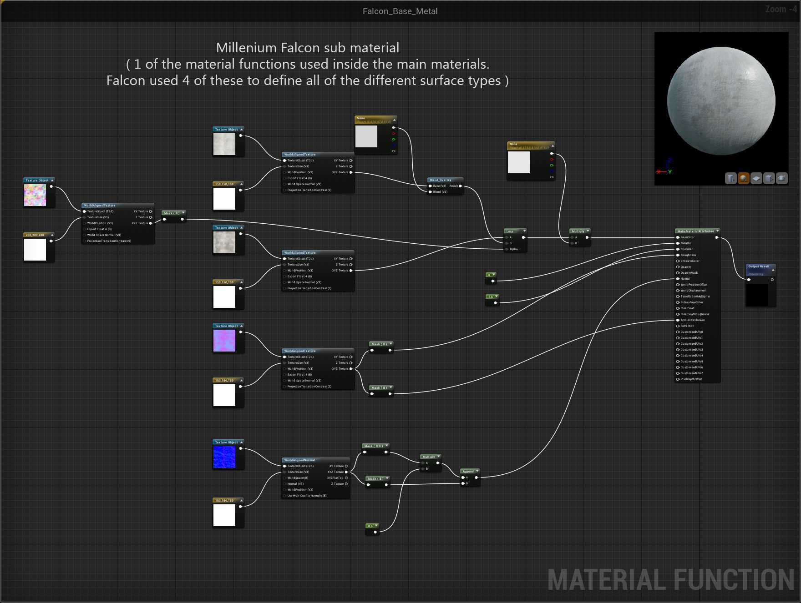
Task: Collapse the 200,200,200 constant node
Action: coord(52,235)
